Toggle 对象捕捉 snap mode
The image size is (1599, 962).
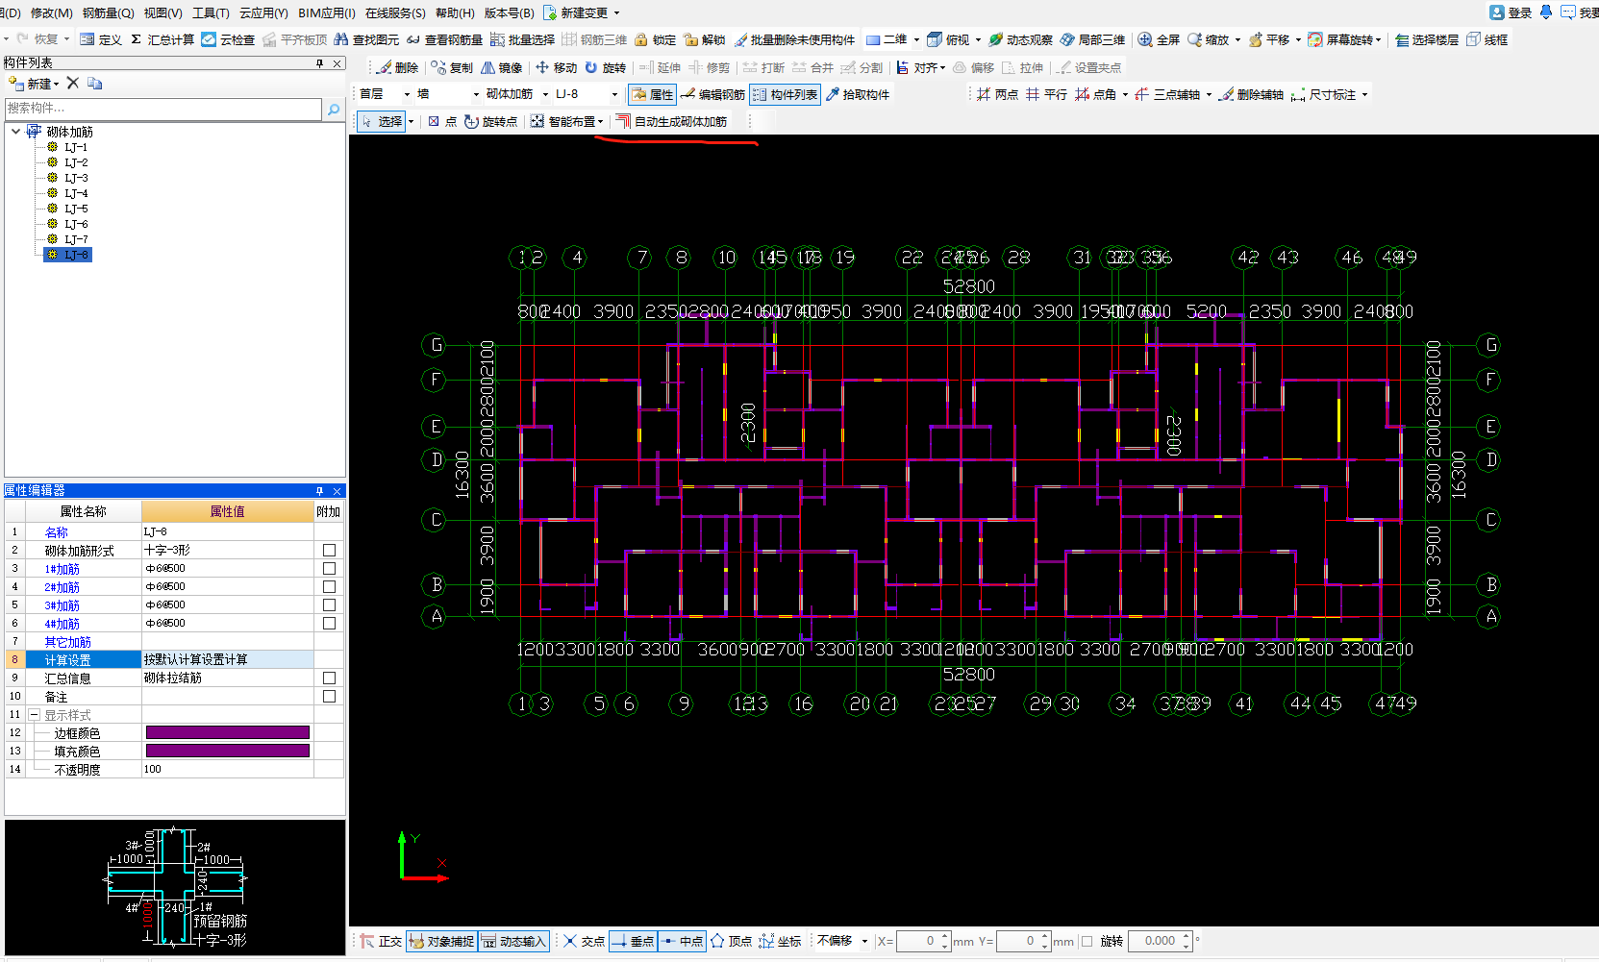pos(441,942)
